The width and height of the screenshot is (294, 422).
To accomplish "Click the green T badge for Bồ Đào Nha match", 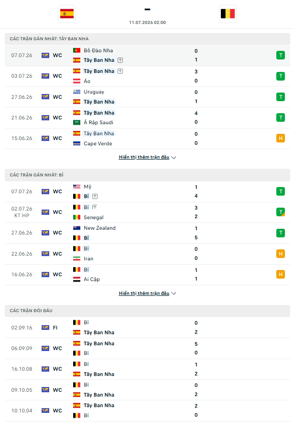I will pos(281,55).
